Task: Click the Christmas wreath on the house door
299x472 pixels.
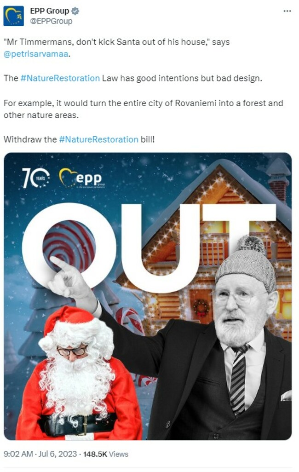Action: point(201,308)
